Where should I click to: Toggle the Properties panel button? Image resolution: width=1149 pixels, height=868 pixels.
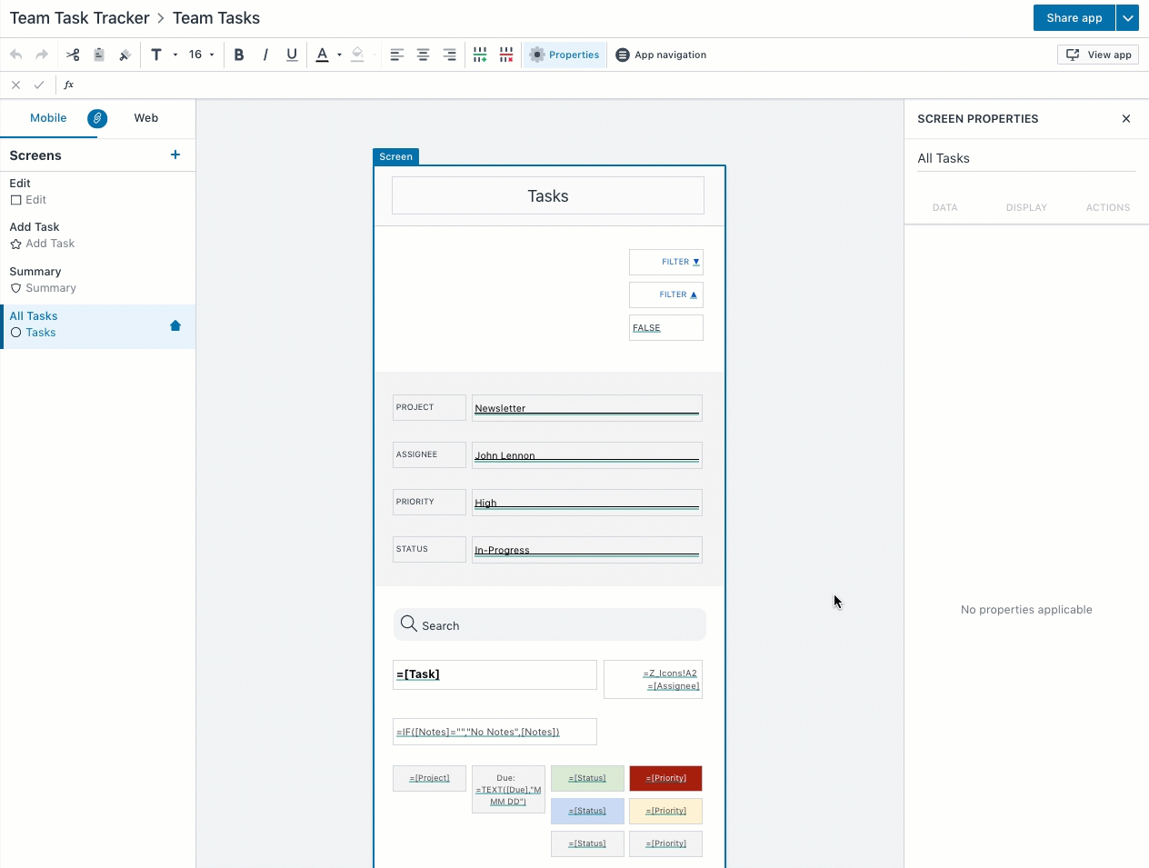(x=565, y=55)
